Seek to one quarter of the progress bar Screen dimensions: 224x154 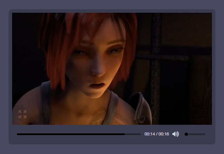[48, 134]
